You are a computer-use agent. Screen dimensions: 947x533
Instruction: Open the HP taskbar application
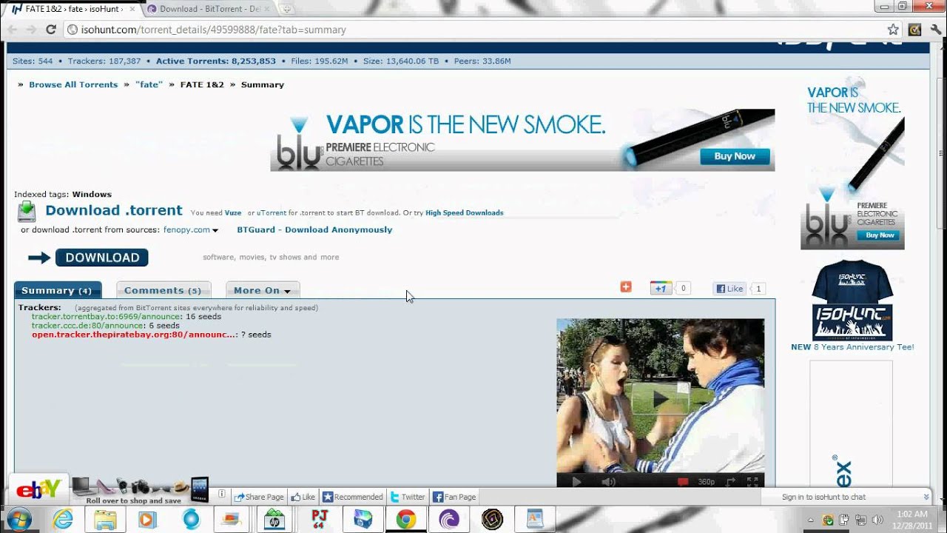coord(274,519)
